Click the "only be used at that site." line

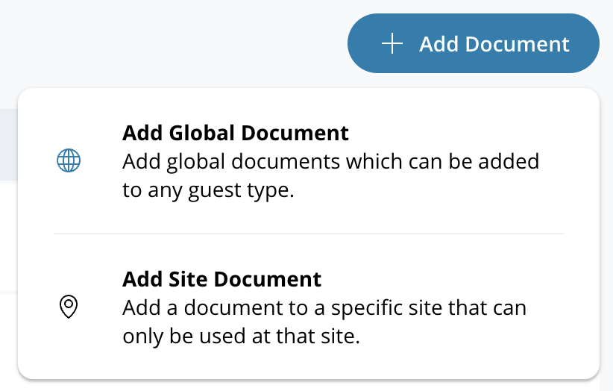click(241, 337)
